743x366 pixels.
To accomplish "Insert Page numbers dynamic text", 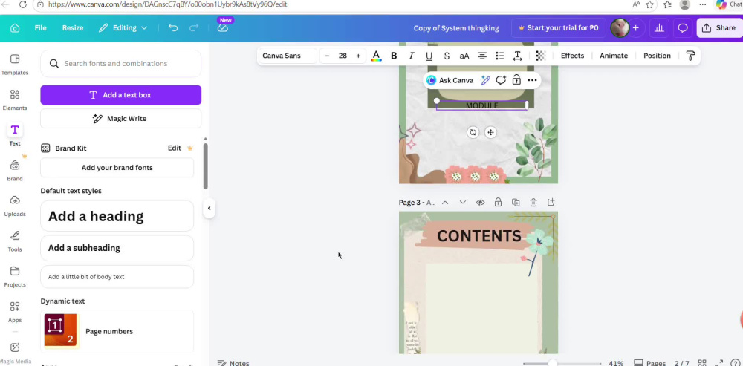I will pos(117,331).
